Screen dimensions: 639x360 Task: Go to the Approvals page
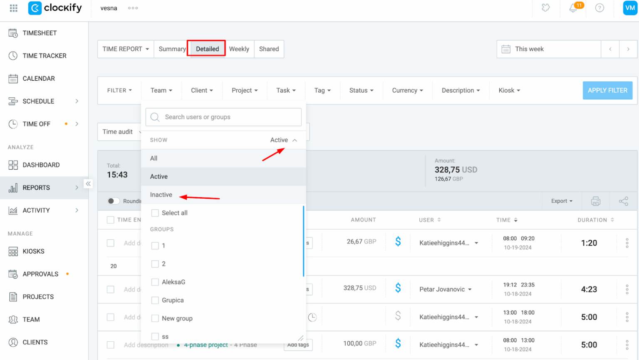tap(39, 274)
